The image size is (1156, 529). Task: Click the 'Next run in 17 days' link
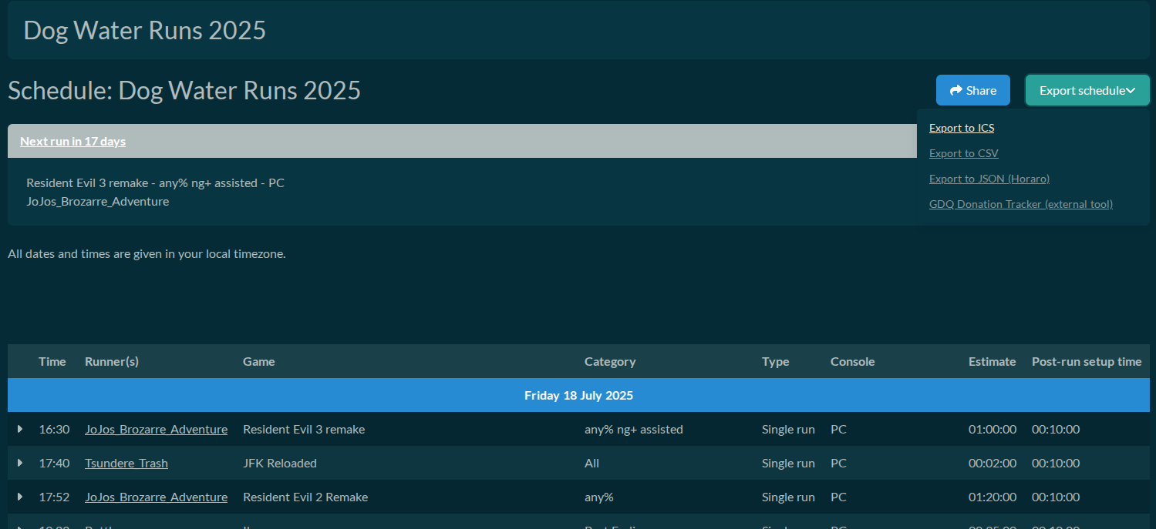click(72, 141)
